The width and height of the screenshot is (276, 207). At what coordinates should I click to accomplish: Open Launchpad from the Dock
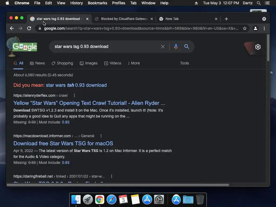(88, 200)
